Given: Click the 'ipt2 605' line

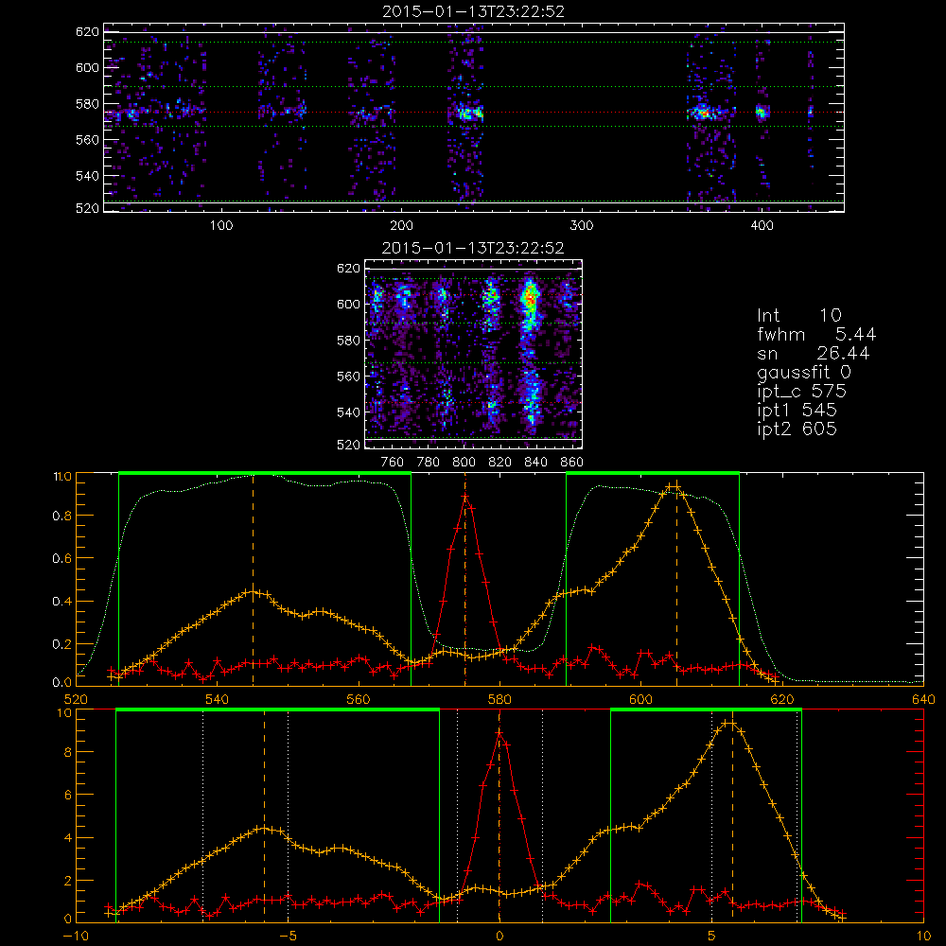Looking at the screenshot, I should click(797, 429).
